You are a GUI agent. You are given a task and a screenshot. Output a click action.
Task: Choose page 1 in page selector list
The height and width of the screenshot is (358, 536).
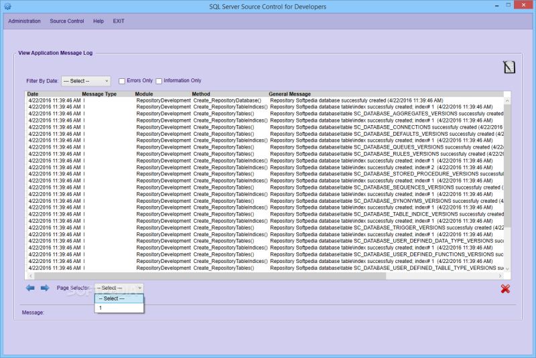(119, 308)
